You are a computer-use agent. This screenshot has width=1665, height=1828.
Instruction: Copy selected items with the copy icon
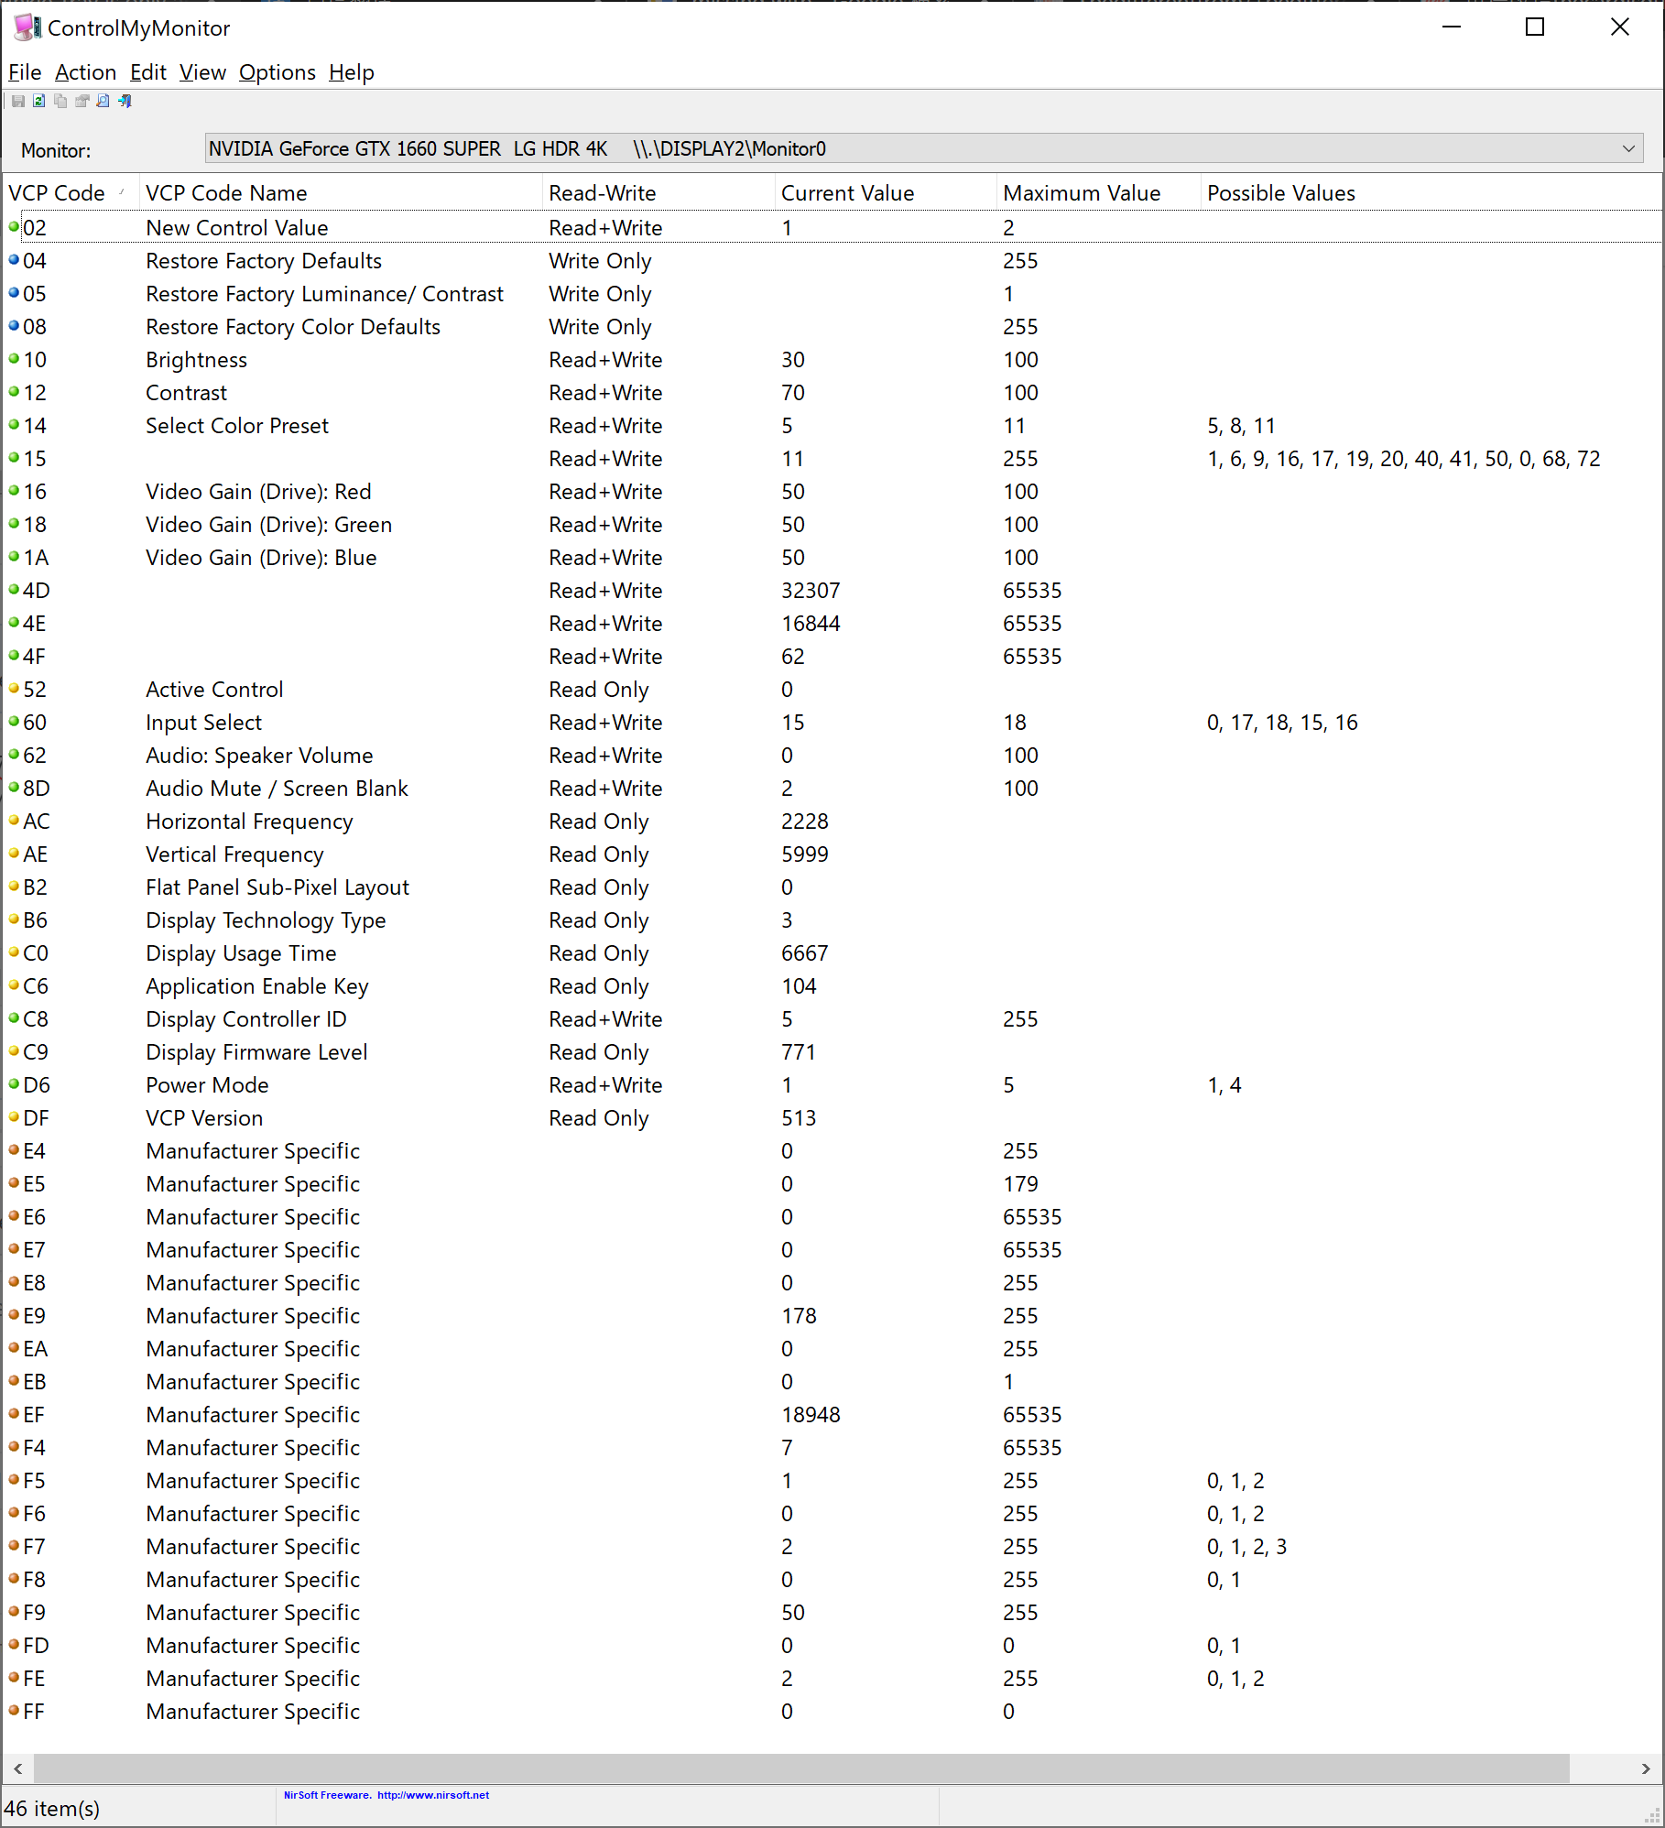pyautogui.click(x=60, y=101)
